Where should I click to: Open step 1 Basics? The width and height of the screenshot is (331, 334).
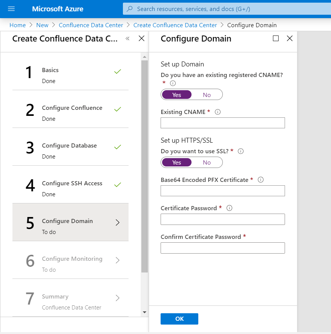[x=70, y=71]
